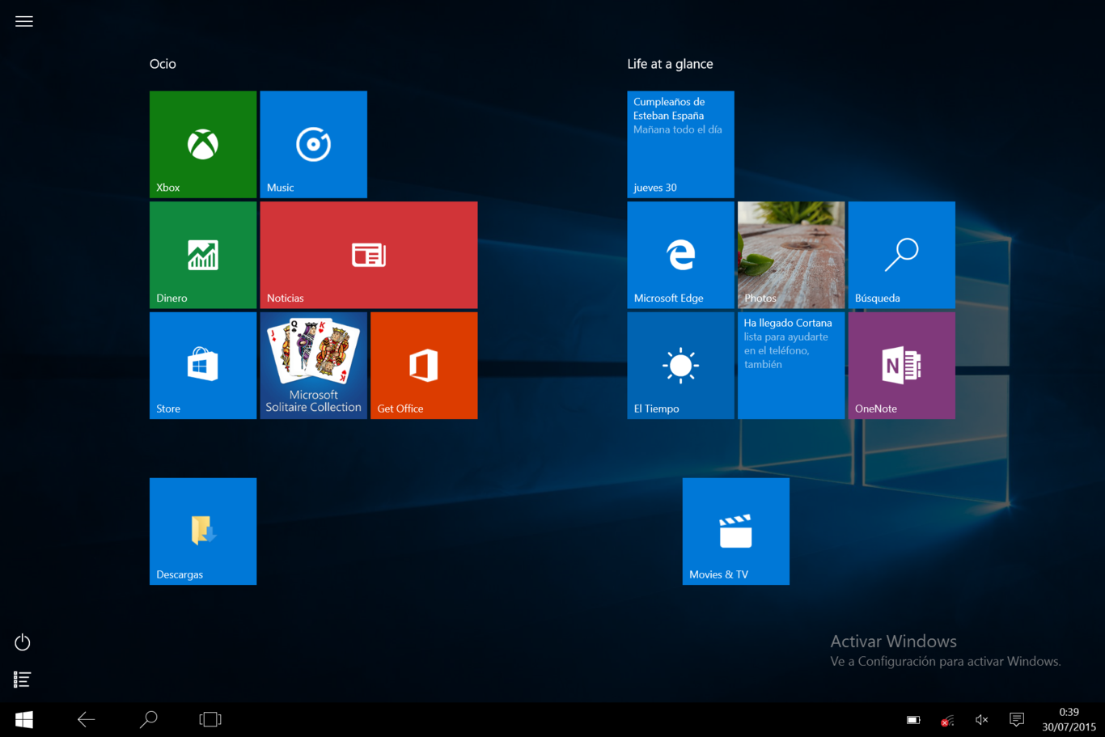Open the Xbox tile
1105x737 pixels.
point(202,144)
